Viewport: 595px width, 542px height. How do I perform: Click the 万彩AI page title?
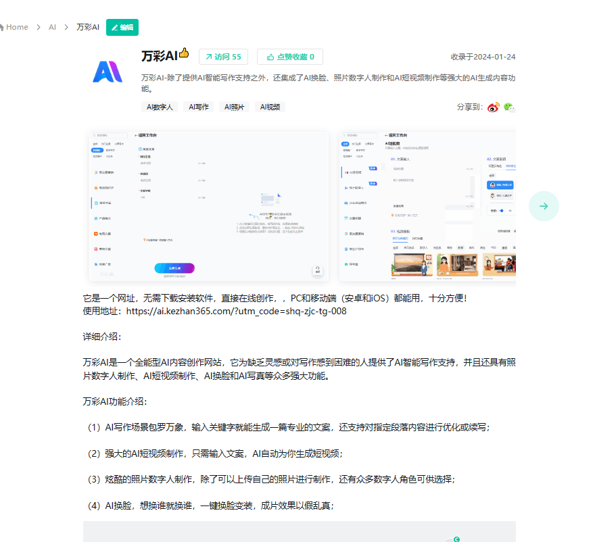(x=160, y=56)
